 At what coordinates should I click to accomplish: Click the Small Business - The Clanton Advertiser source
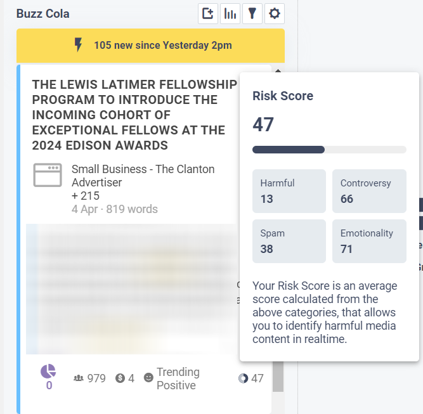pyautogui.click(x=143, y=176)
